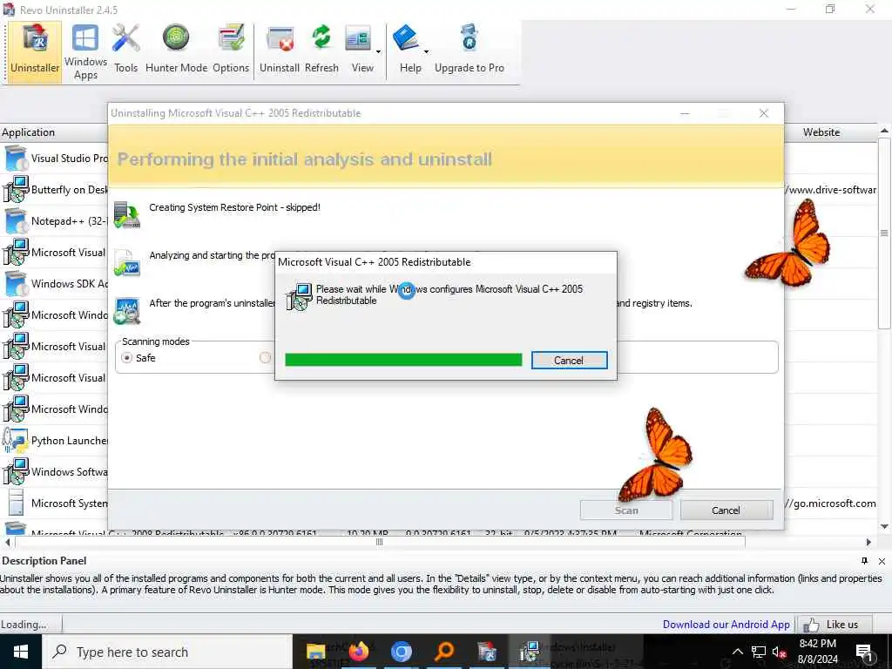
Task: Pin the Description Panel
Action: 865,561
